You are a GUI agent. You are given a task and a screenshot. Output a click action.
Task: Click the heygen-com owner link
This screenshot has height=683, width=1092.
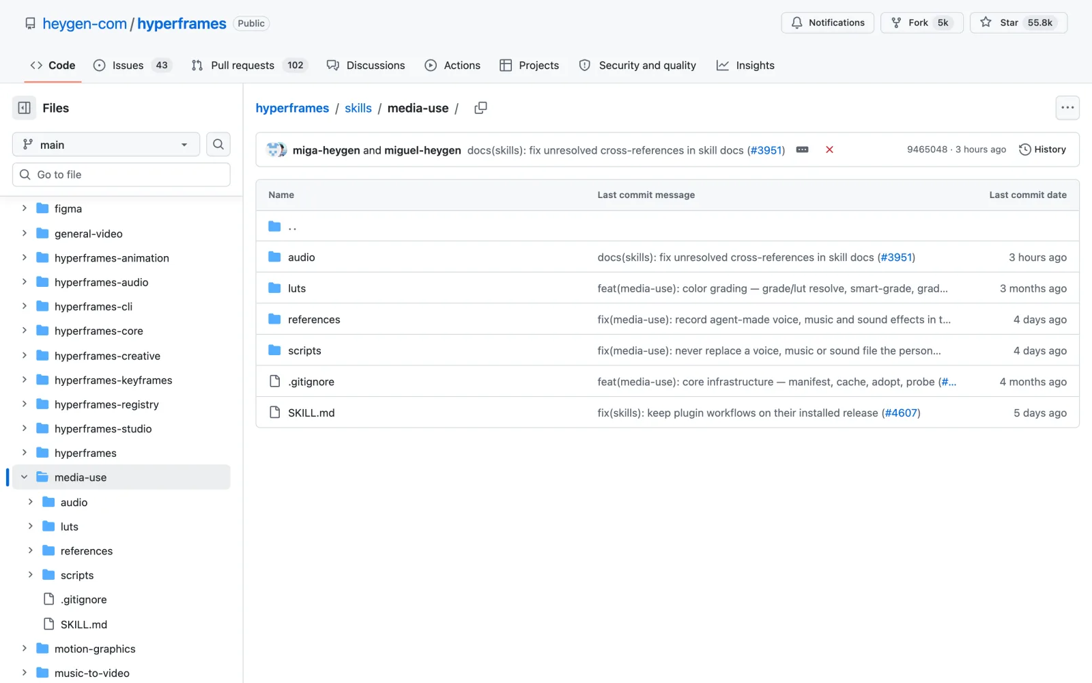(x=85, y=24)
